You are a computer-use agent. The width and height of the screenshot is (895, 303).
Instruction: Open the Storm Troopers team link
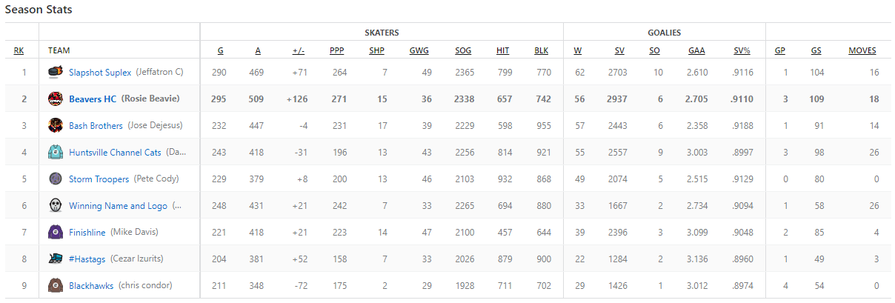[x=99, y=179]
